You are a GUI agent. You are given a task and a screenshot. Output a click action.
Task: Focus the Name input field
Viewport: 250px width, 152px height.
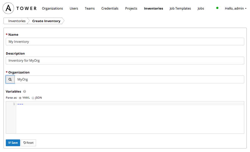tap(125, 42)
